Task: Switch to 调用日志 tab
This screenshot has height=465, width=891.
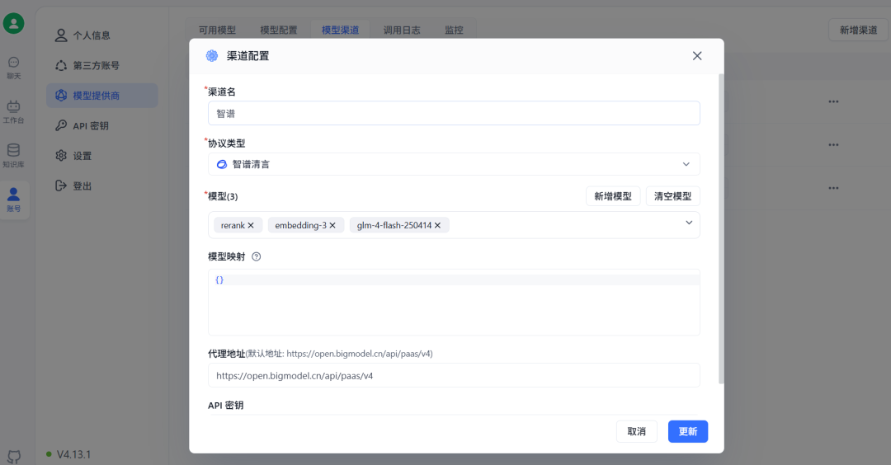Action: click(x=402, y=30)
